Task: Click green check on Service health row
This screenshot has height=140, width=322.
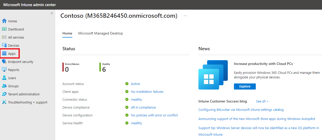Action: tap(127, 123)
